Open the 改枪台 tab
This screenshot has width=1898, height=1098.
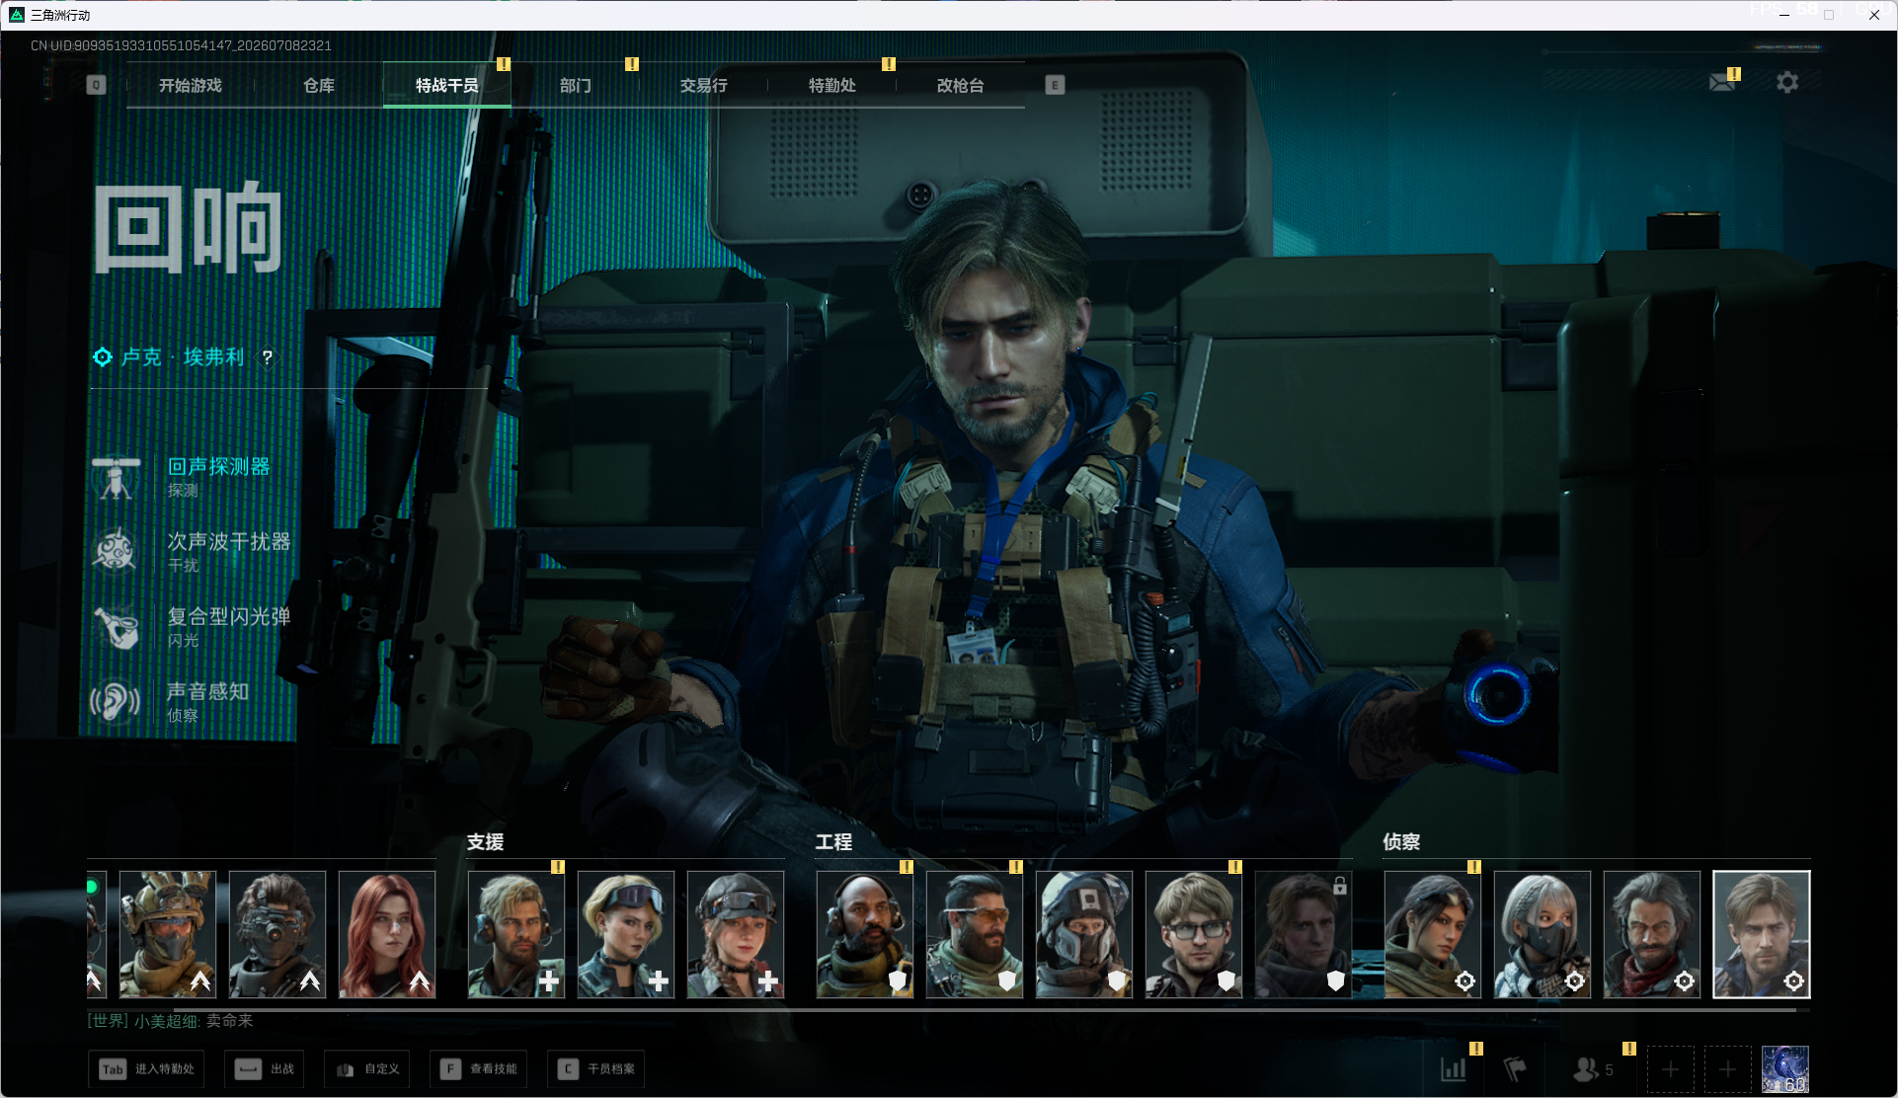pos(960,86)
